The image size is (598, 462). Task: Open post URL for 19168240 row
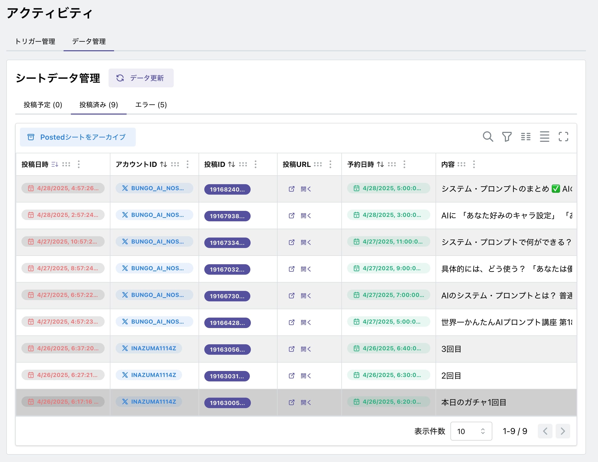click(300, 189)
